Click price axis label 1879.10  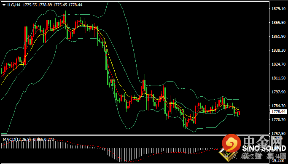[x=278, y=8]
